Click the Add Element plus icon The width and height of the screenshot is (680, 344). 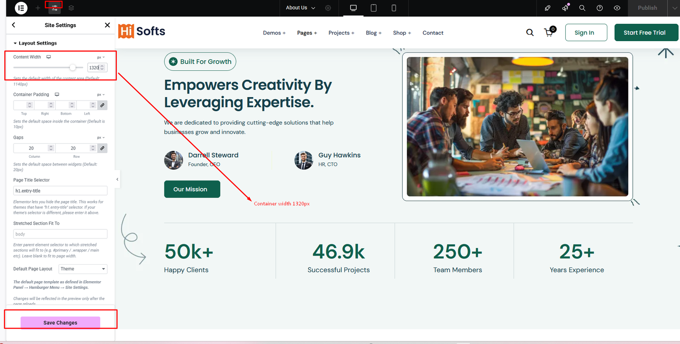pos(38,8)
